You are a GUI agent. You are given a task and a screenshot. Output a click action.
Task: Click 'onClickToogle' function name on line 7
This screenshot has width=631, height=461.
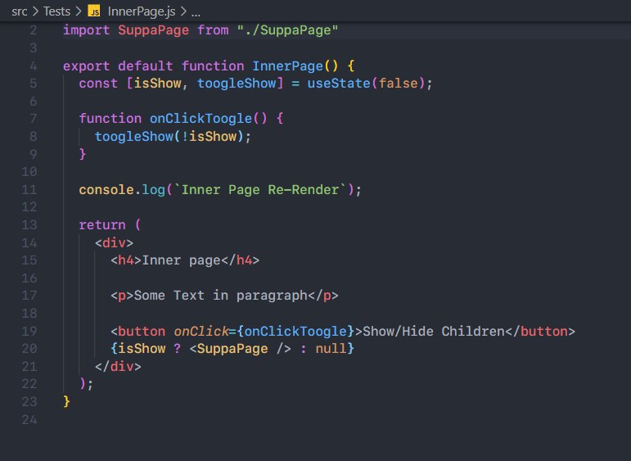pyautogui.click(x=201, y=119)
